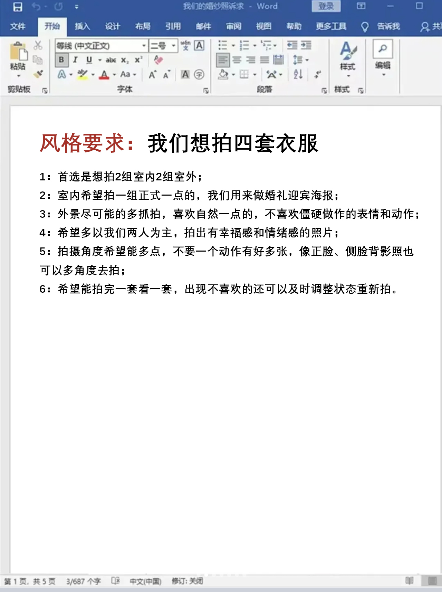This screenshot has height=592, width=442.
Task: Switch to the 视图 tab
Action: 263,26
